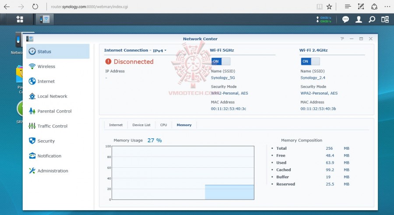Click the Wireless Wi-Fi icon in sidebar
Viewport: 394px width, 215px height.
32,67
